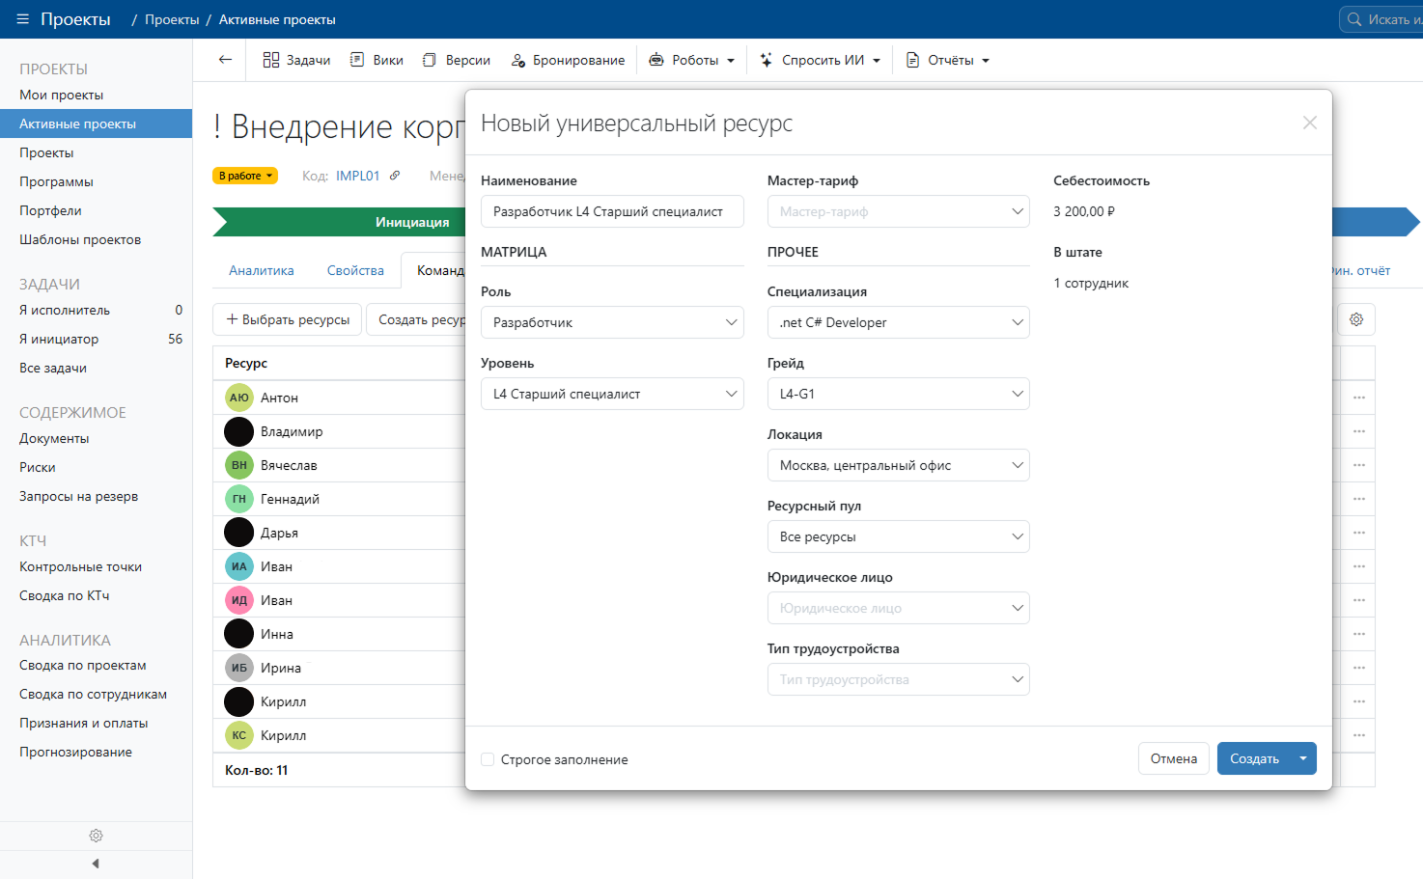
Task: Open the Вики page
Action: tap(377, 60)
